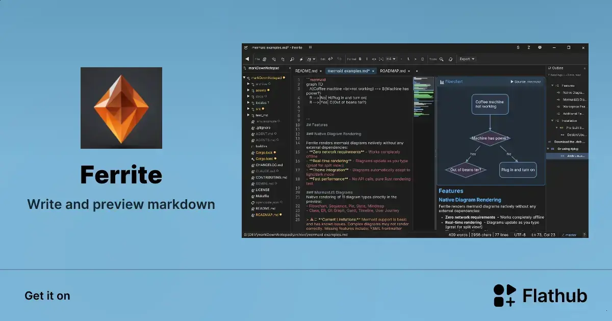Close the markDownNotepad sidebar panel

tap(290, 68)
